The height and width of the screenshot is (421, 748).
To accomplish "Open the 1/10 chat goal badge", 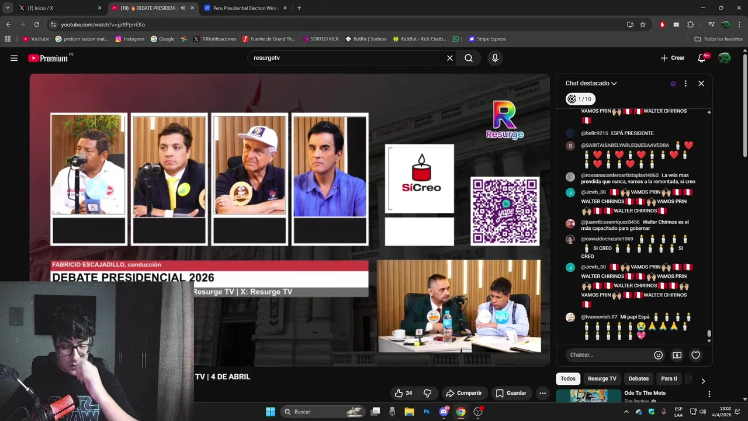I will tap(581, 99).
